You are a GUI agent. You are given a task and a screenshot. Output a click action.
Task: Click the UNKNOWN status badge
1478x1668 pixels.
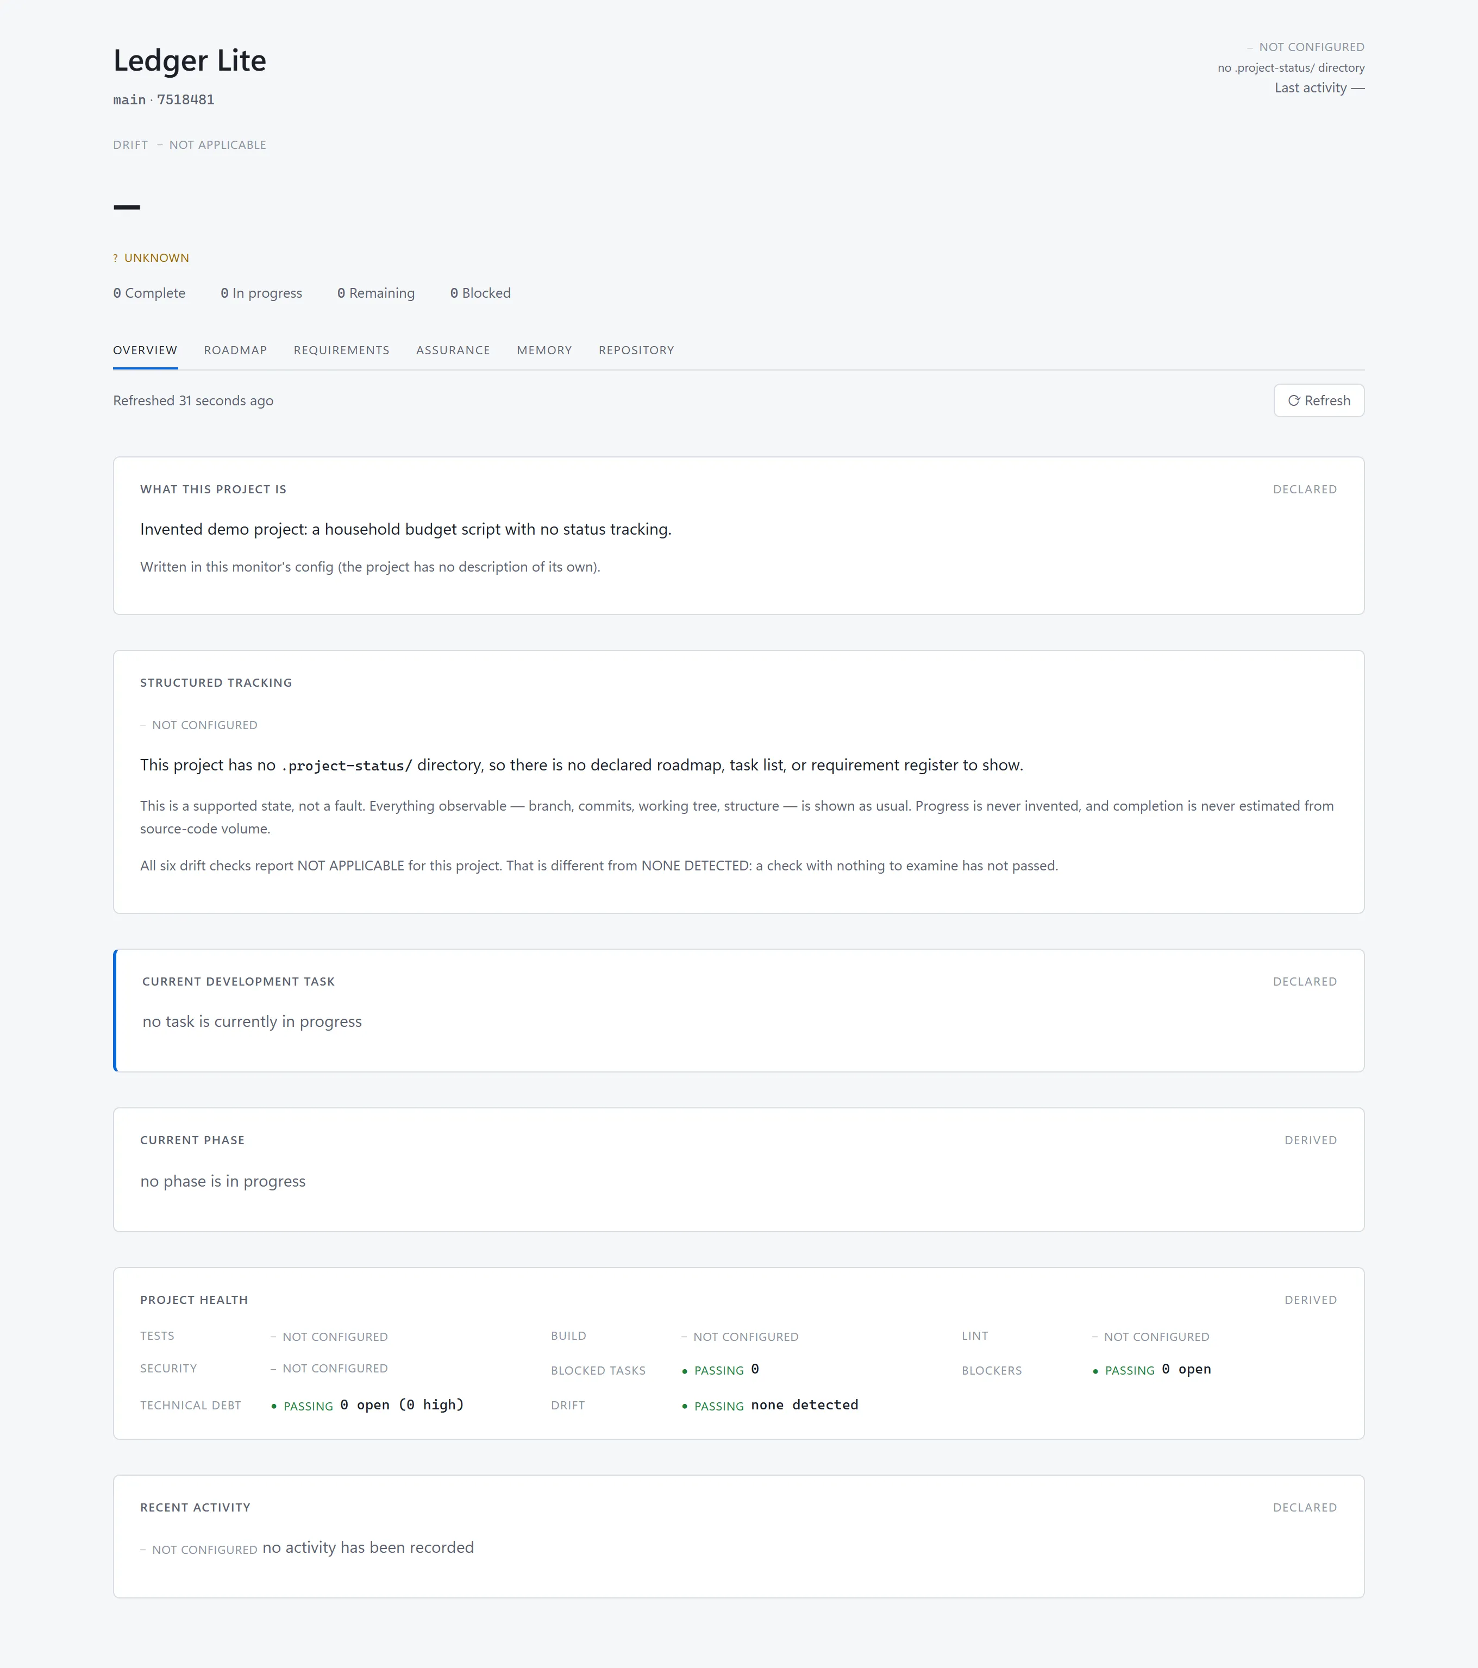[x=151, y=258]
